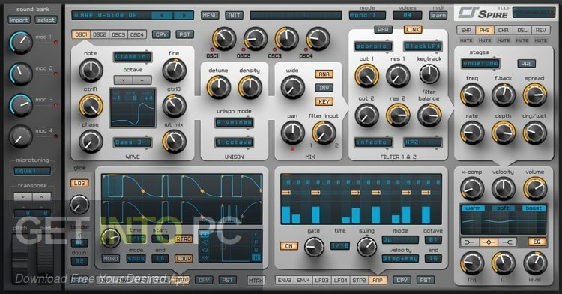The image size is (562, 294).
Task: Enable the INV switch in Mix
Action: (324, 88)
